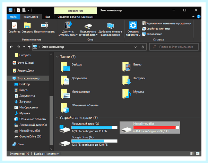Open Properties (Свойства) in the ribbon
The image size is (208, 163).
click(14, 27)
